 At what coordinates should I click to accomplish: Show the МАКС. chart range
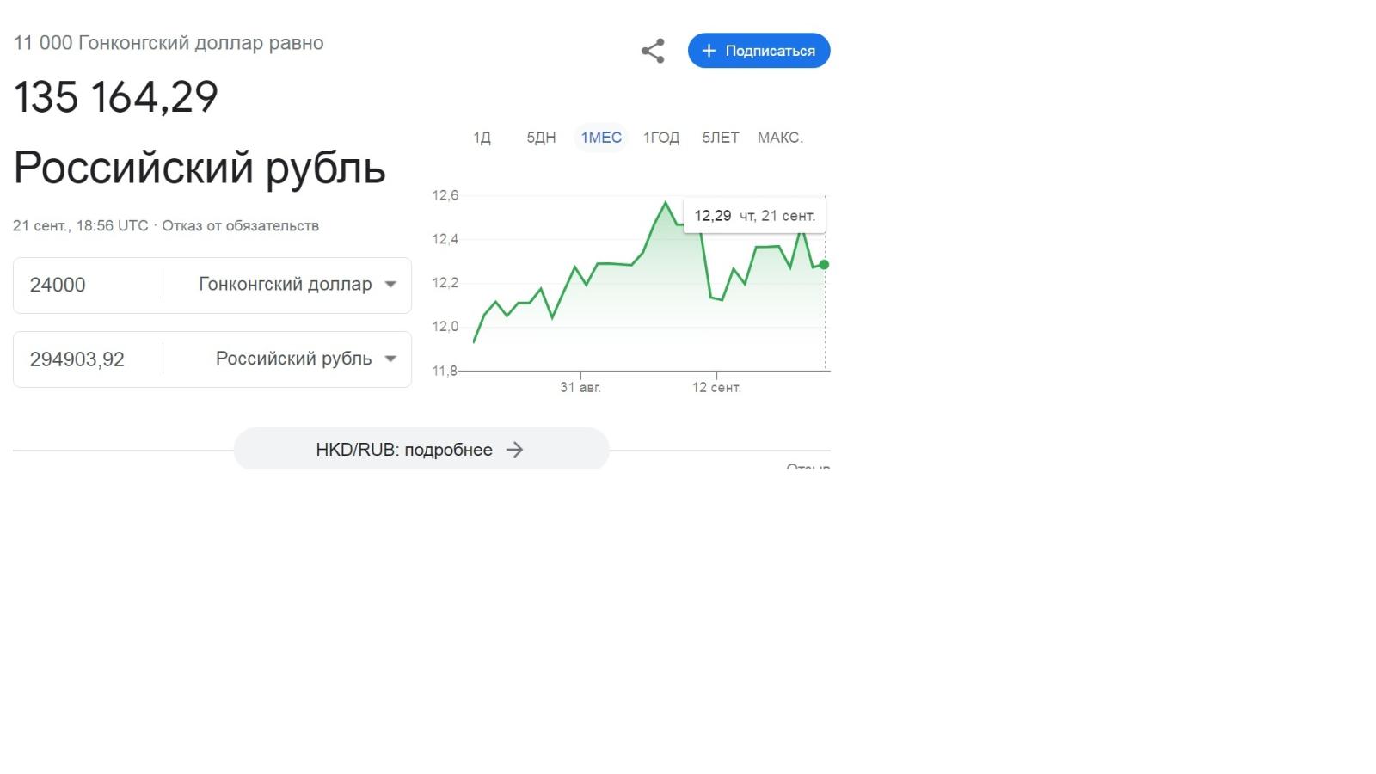tap(780, 138)
